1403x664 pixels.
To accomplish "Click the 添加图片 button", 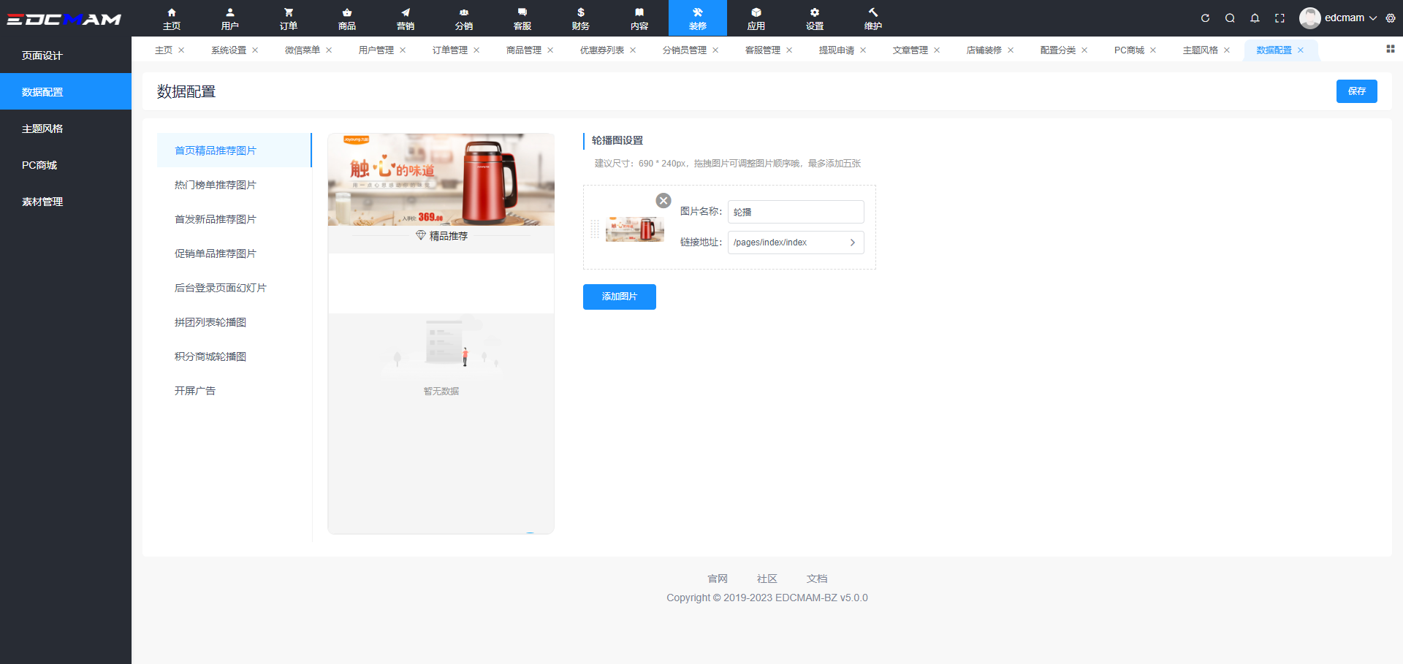I will [x=619, y=297].
